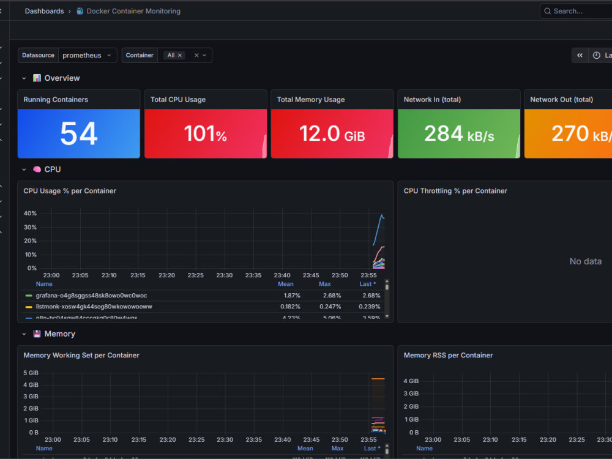Click the Overview chart icon
This screenshot has height=459, width=612.
coord(37,78)
